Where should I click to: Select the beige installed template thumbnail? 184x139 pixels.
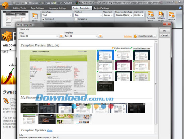pos(142,65)
